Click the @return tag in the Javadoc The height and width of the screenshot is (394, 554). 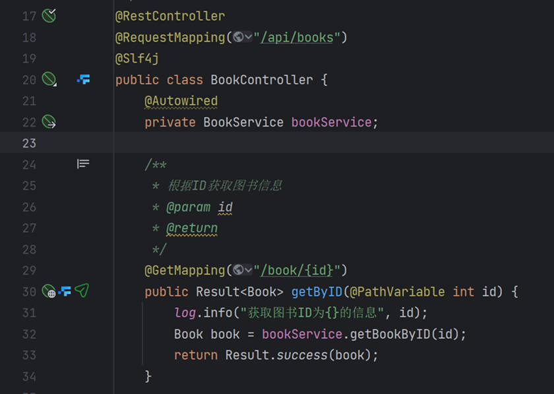(x=192, y=228)
